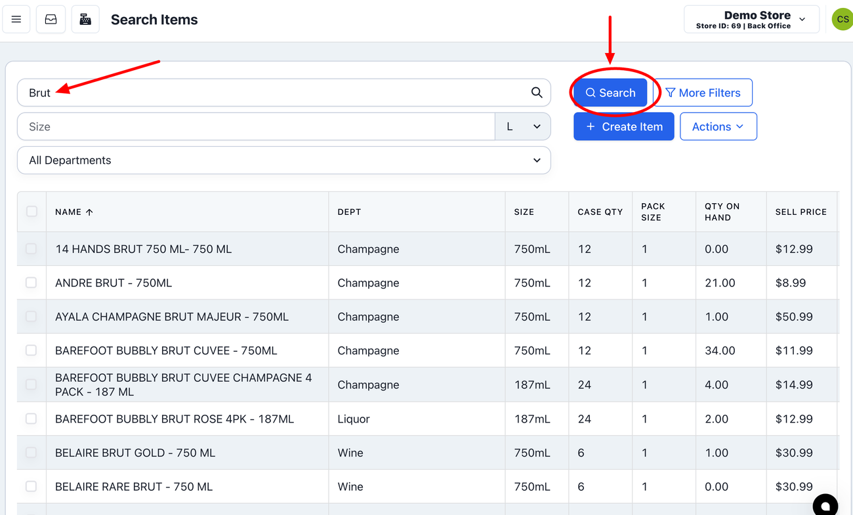Viewport: 853px width, 515px height.
Task: Open the hamburger navigation menu
Action: click(x=16, y=20)
